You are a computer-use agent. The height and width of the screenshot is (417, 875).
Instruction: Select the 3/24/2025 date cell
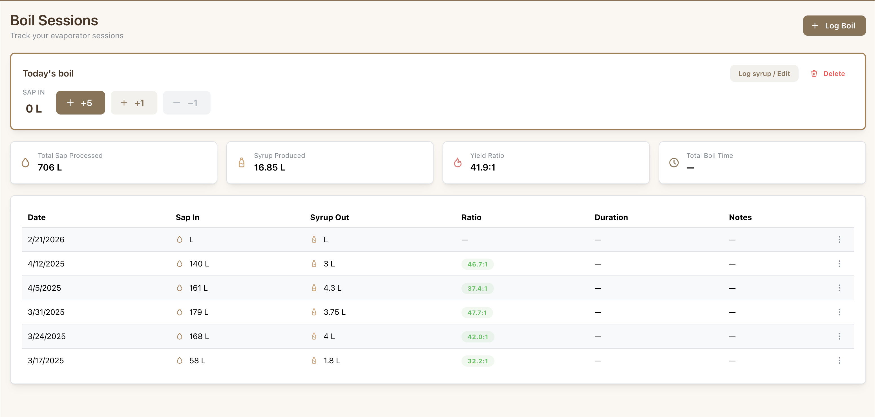(x=47, y=336)
